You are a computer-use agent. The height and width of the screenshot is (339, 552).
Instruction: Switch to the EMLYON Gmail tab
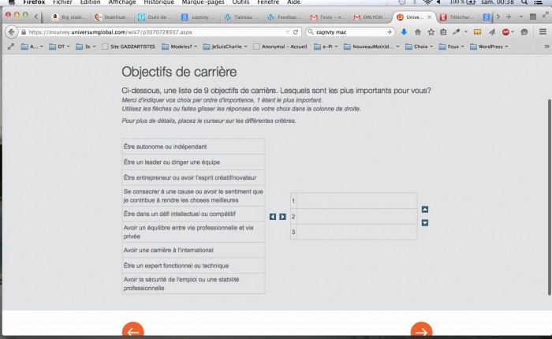[x=371, y=17]
